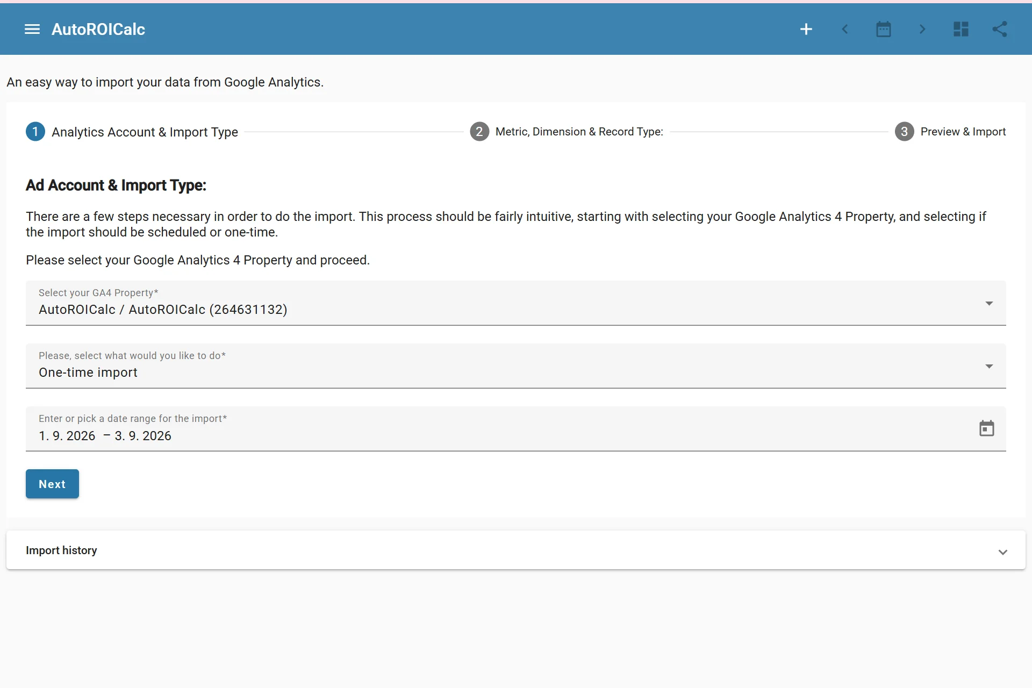1032x688 pixels.
Task: Open date range picker calendar icon
Action: pos(987,428)
